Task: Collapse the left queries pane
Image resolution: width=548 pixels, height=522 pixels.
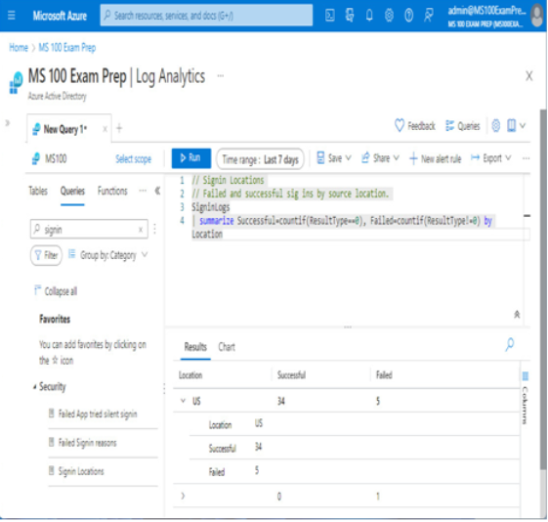Action: (x=157, y=191)
